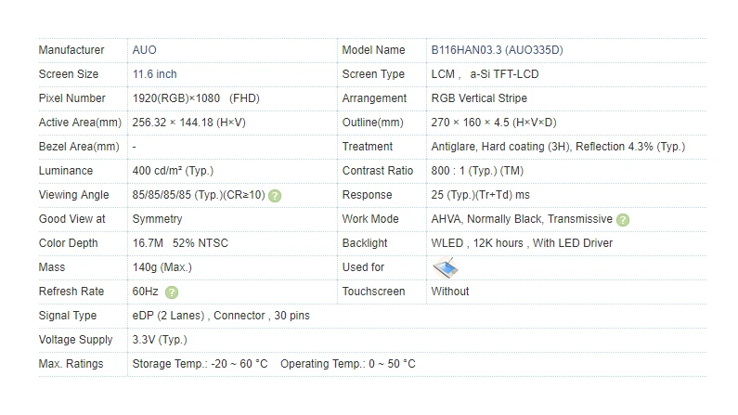Click eDP (2 Lanes) signal type value

point(221,316)
